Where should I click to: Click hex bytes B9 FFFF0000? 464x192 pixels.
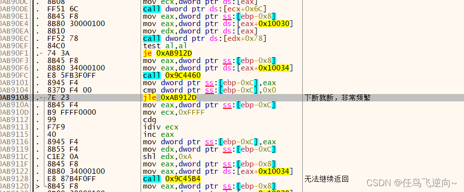(71, 113)
